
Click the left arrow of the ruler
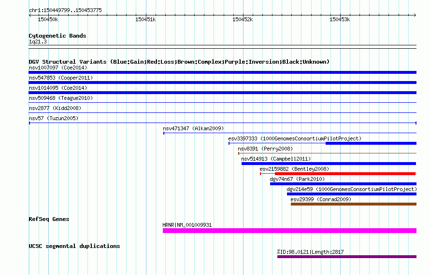click(30, 15)
